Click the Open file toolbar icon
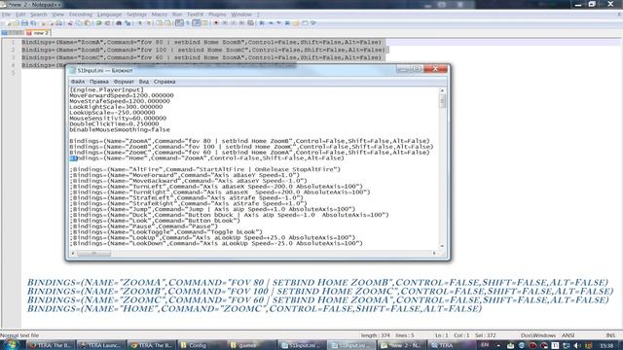 16,23
